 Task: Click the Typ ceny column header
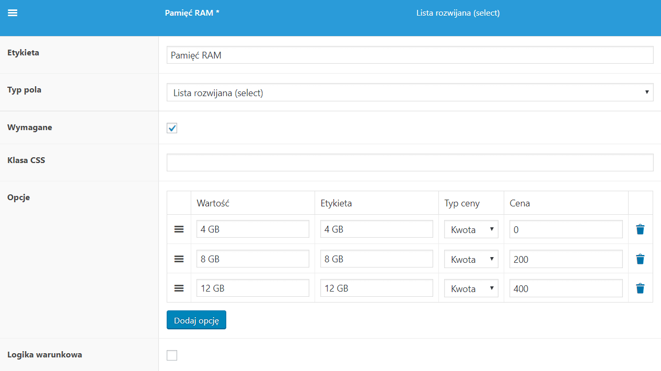click(462, 203)
